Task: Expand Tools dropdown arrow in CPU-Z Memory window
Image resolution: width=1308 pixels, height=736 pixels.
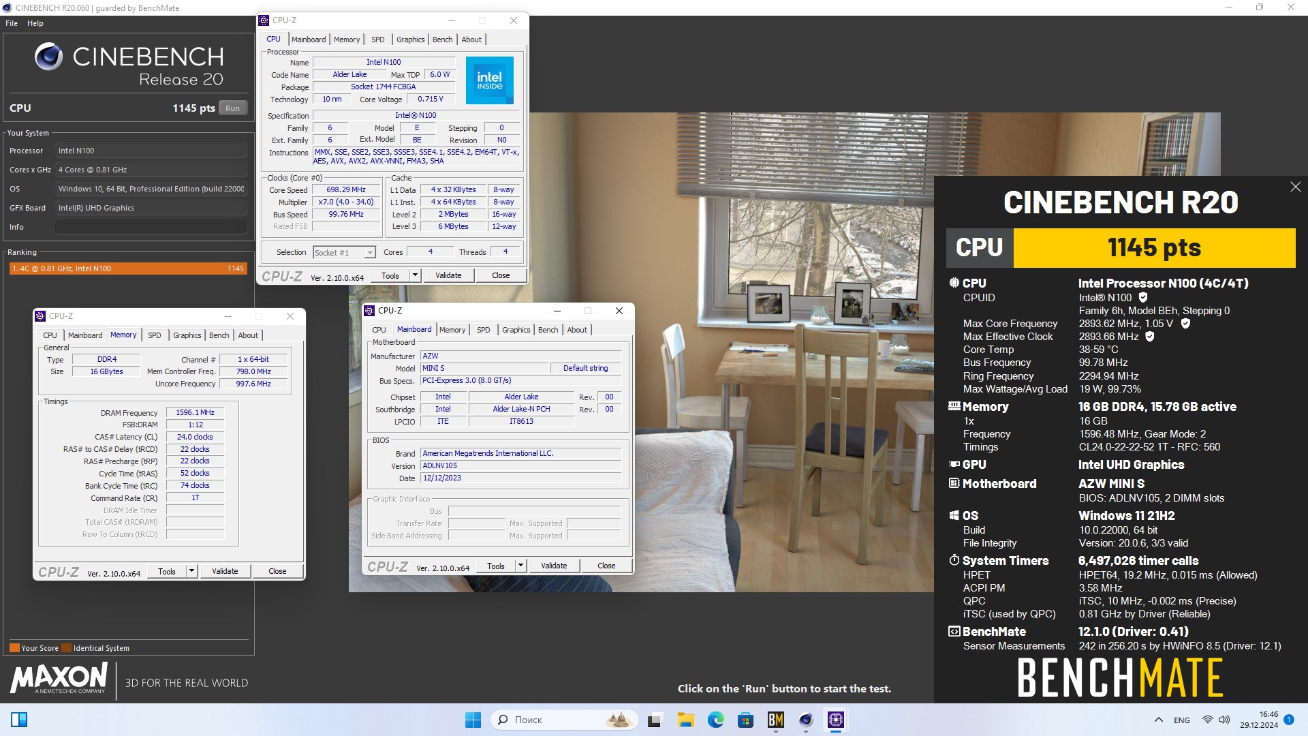Action: [x=192, y=571]
